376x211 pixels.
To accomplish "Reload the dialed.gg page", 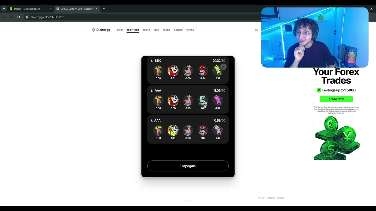I will click(19, 17).
